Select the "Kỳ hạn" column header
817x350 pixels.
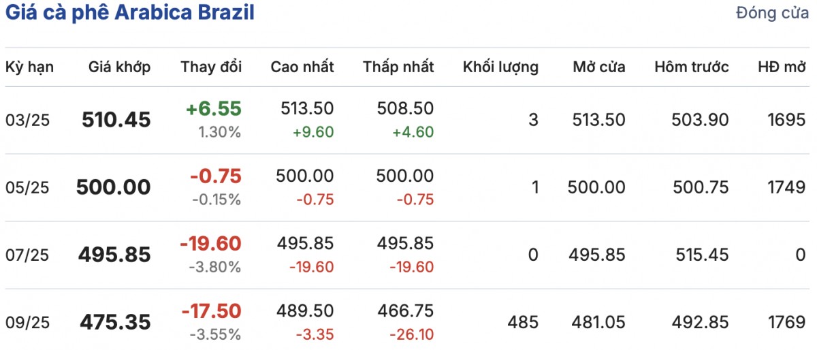pos(29,67)
